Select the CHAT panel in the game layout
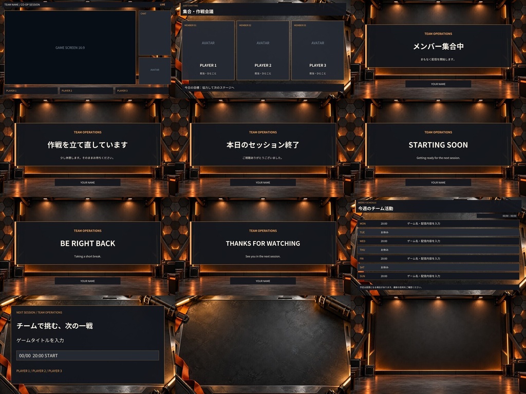526x394 pixels. [x=155, y=33]
